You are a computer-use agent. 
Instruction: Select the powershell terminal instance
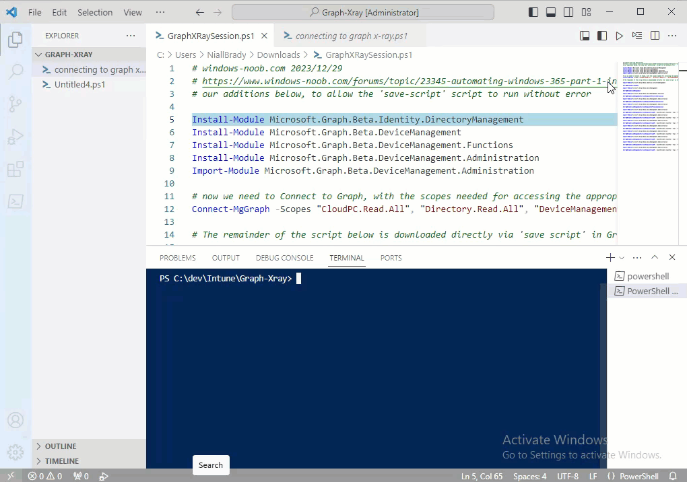coord(647,276)
